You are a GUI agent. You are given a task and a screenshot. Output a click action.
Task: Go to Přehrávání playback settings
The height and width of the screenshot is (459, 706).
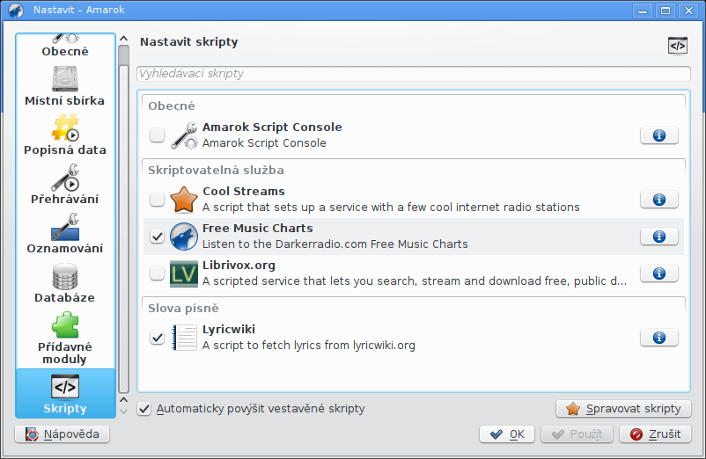[65, 185]
